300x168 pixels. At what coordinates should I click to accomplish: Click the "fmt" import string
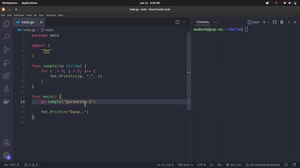pyautogui.click(x=46, y=51)
